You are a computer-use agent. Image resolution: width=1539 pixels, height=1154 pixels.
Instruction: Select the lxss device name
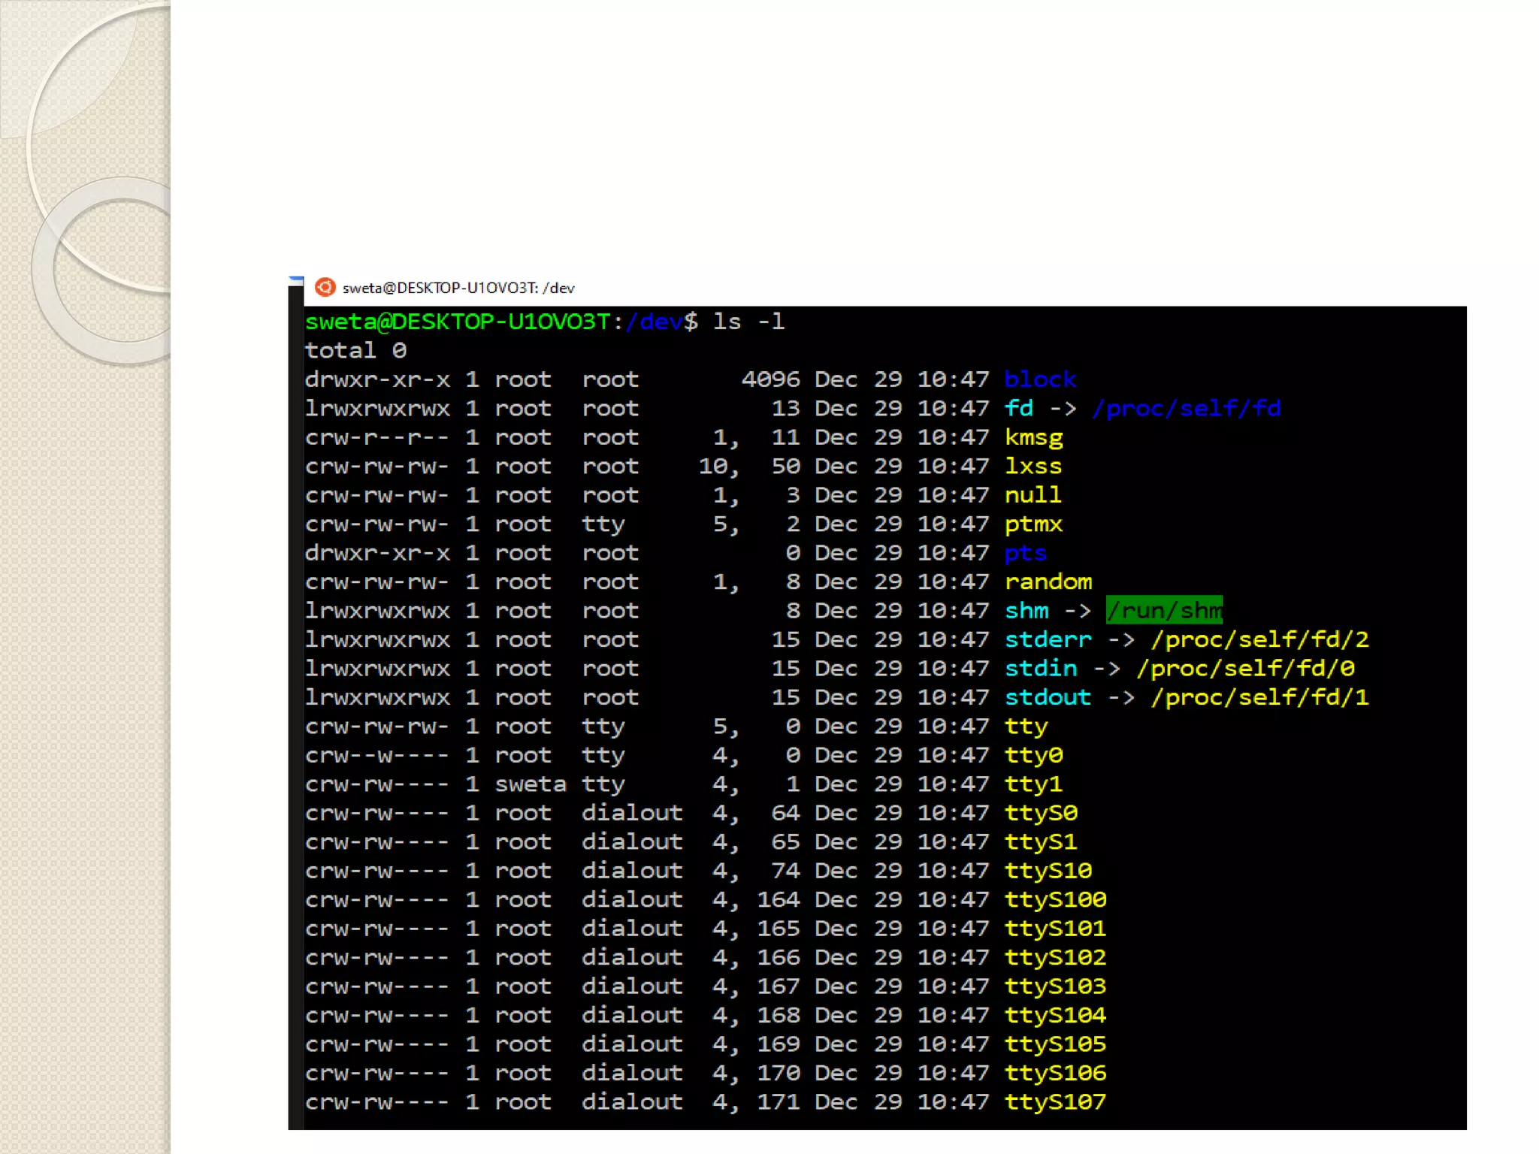click(1033, 467)
